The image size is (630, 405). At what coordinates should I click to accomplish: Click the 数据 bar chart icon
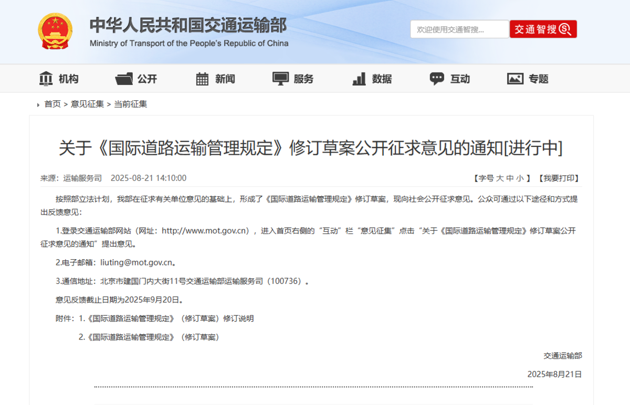(x=359, y=79)
